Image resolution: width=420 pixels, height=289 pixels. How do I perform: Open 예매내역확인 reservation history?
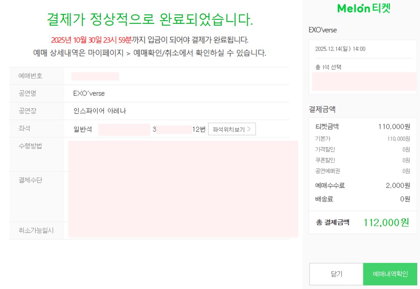tap(390, 274)
